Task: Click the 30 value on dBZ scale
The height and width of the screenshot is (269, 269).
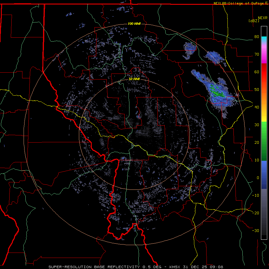Action: click(257, 125)
